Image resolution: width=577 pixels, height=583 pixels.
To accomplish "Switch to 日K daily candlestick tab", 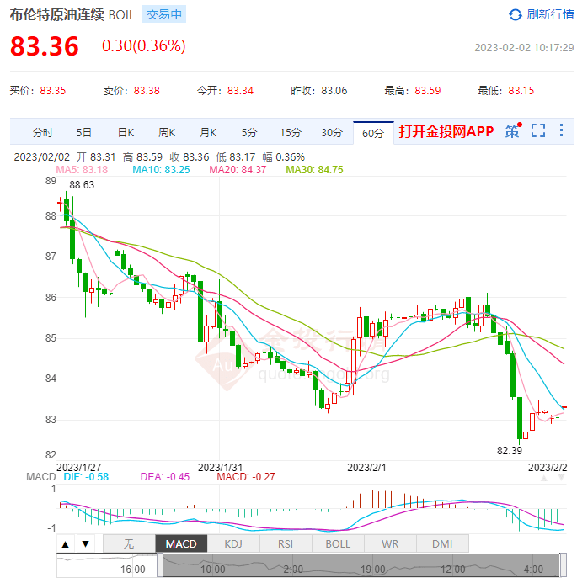I will 126,133.
